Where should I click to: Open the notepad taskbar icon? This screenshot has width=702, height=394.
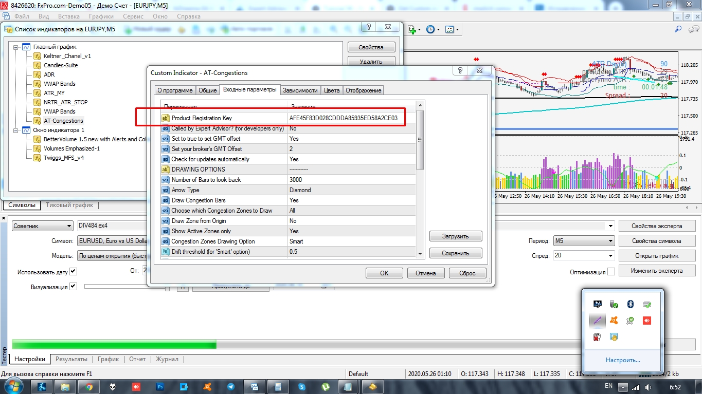click(349, 386)
